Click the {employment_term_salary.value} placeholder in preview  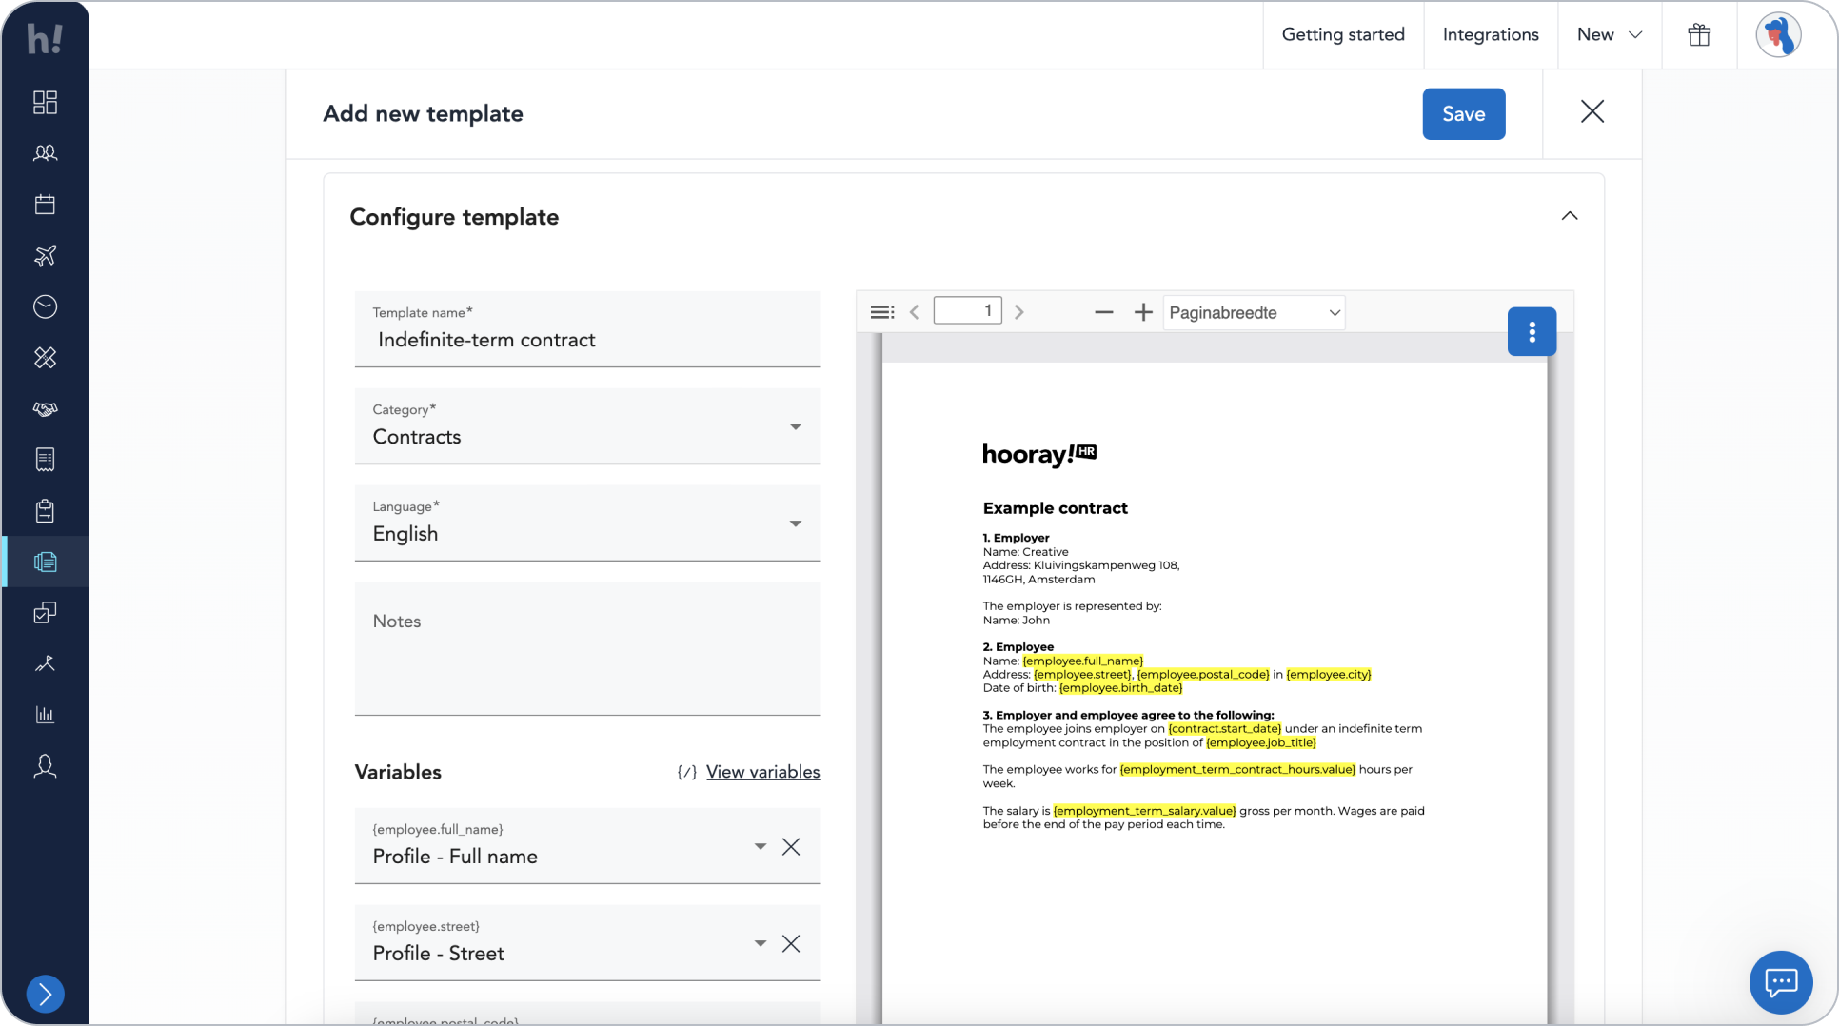click(x=1144, y=811)
